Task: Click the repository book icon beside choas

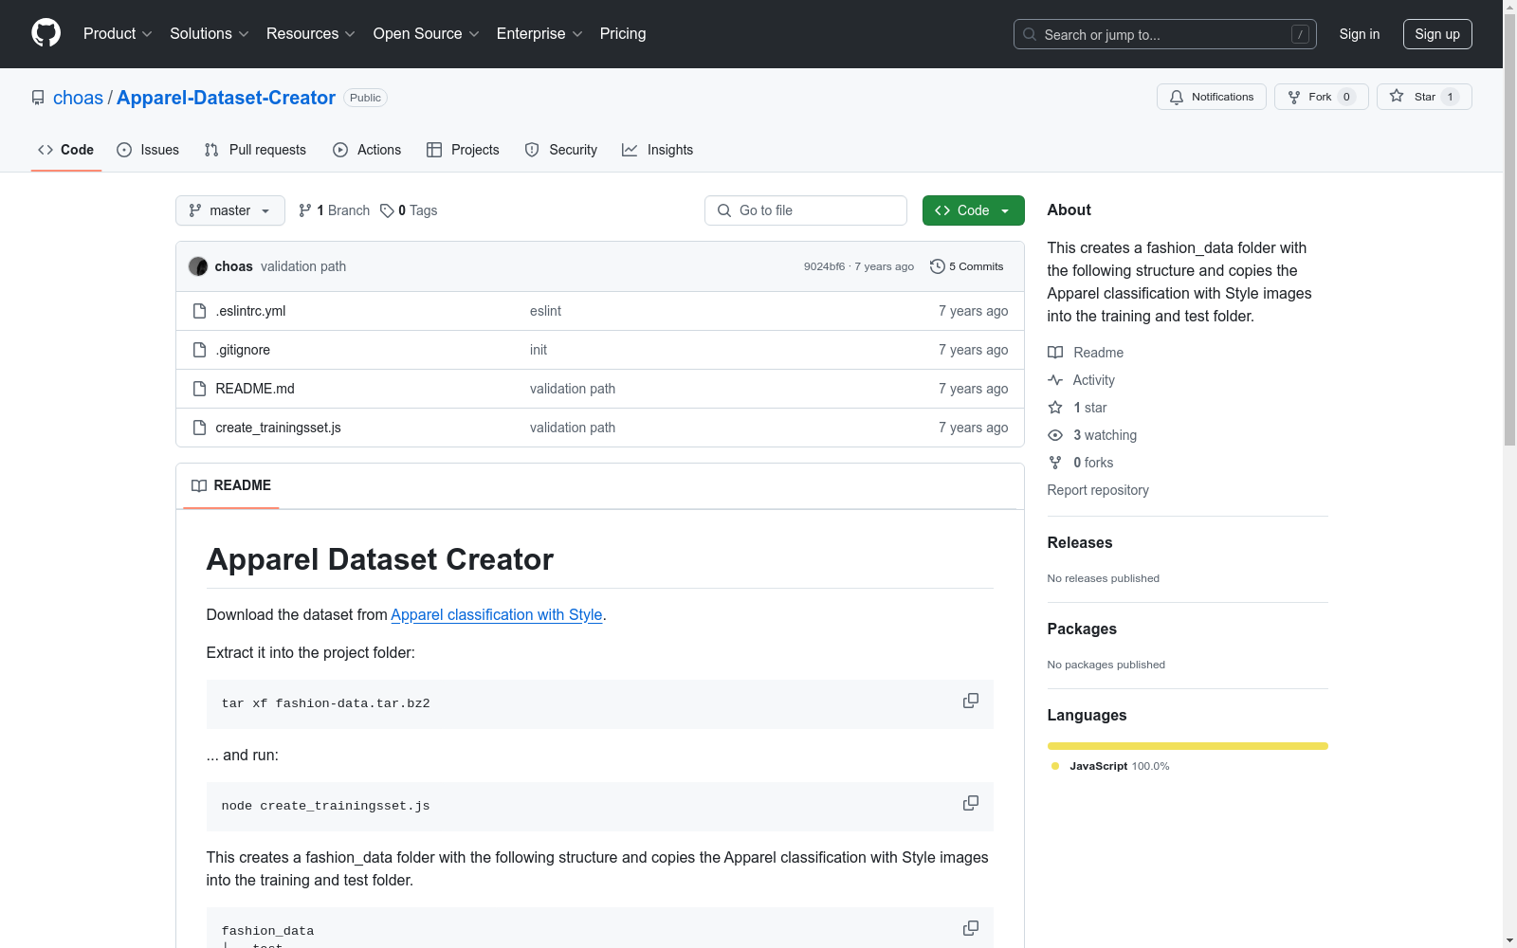Action: pos(38,98)
